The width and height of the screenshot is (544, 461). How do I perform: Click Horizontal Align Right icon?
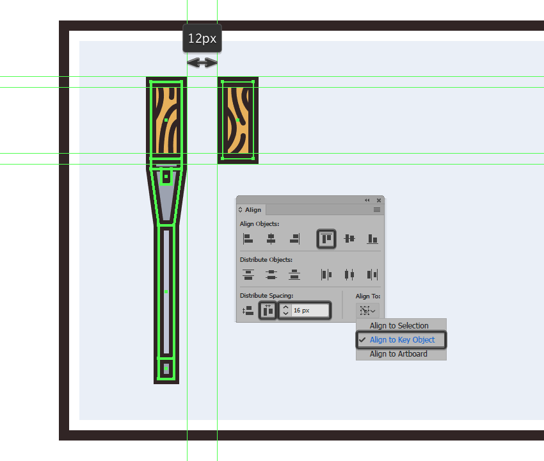[294, 239]
